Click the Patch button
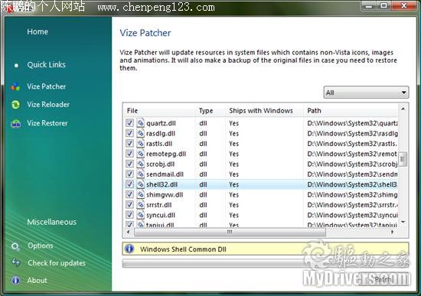This screenshot has height=296, width=421. (x=383, y=279)
